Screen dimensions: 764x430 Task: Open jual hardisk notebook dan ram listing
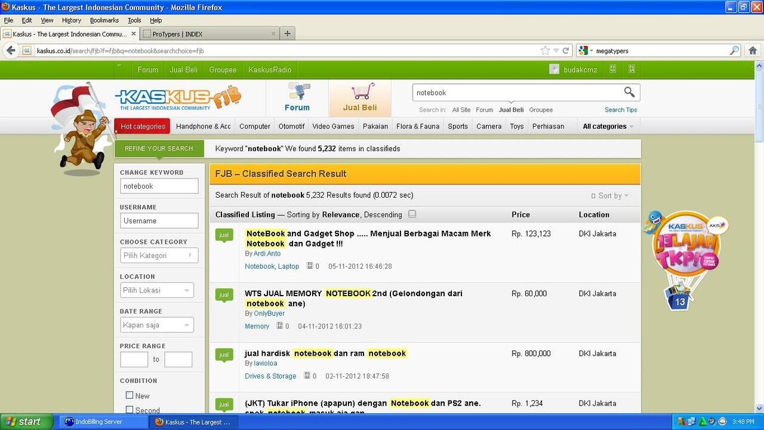pos(325,353)
